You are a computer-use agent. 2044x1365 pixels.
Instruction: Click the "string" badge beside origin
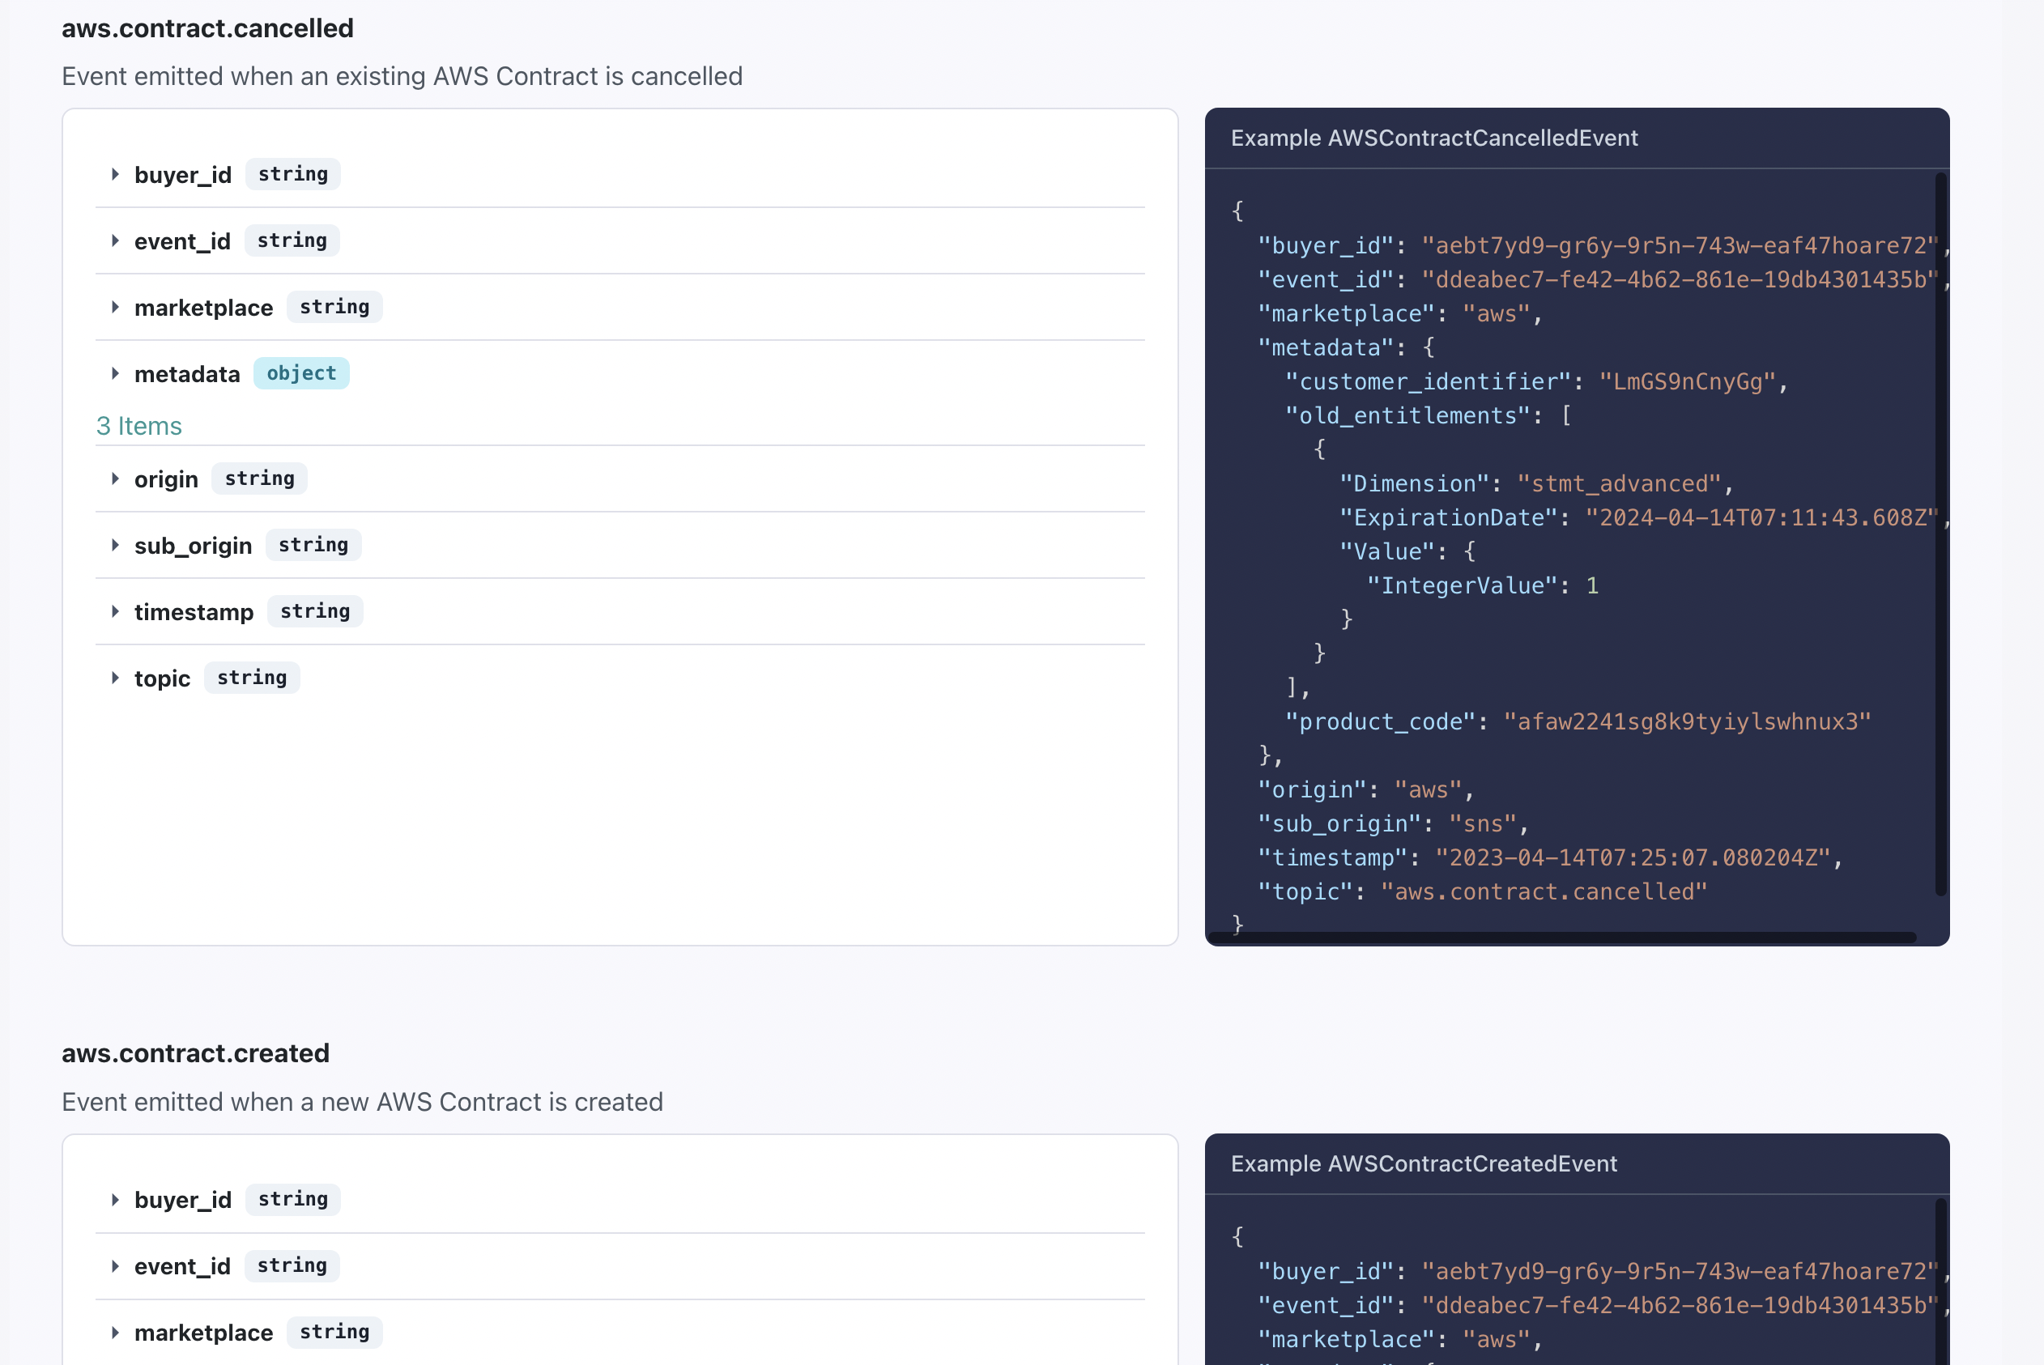259,478
